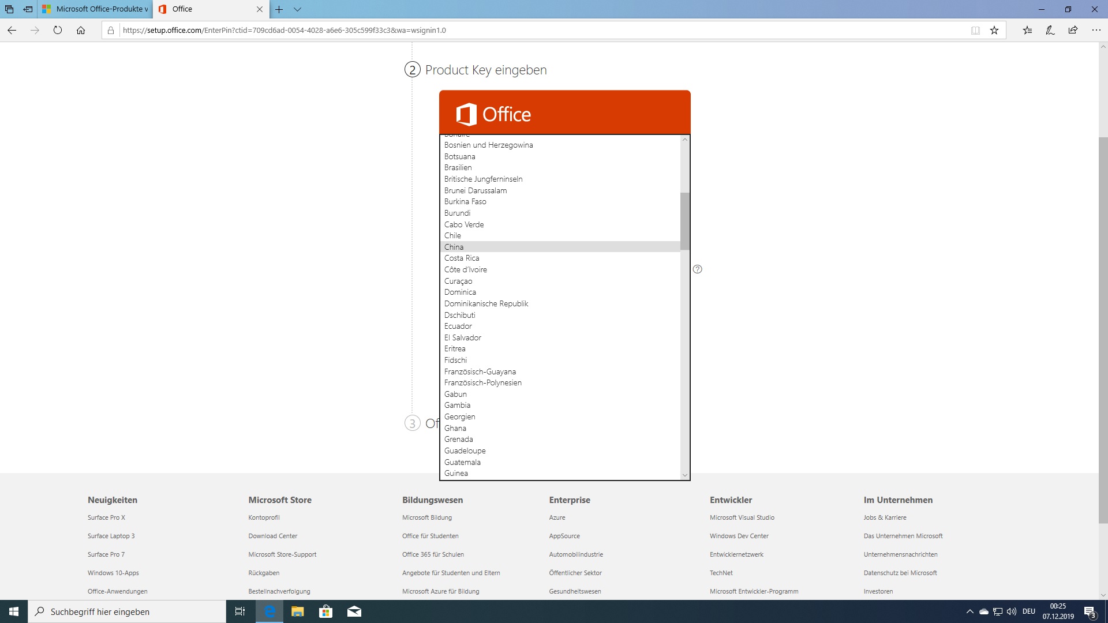Pick Georgien from the dropdown list
This screenshot has height=623, width=1108.
pos(459,417)
